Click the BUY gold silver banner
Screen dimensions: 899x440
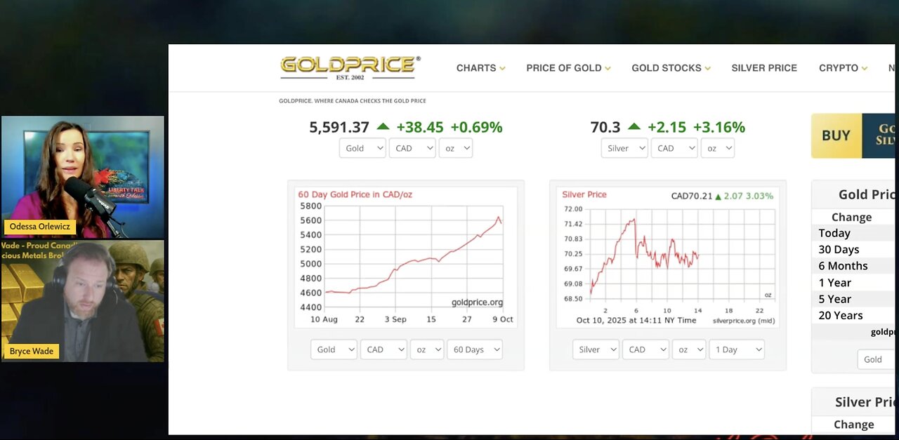coord(853,135)
